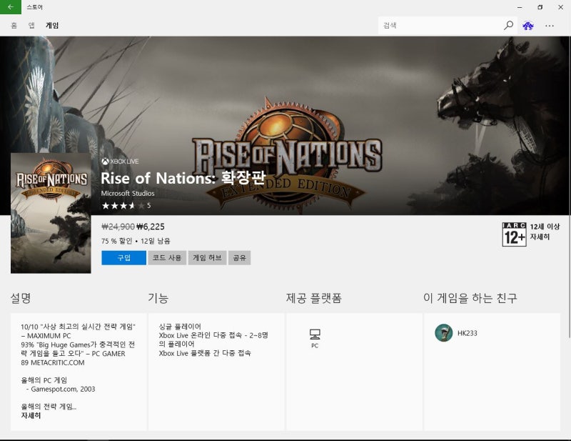
Task: Click the game title Rise of Nations: 확장판
Action: click(183, 178)
